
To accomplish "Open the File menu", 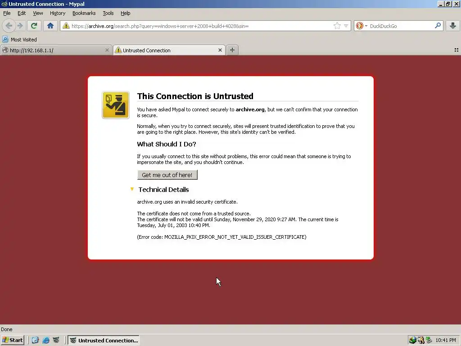I will tap(7, 13).
